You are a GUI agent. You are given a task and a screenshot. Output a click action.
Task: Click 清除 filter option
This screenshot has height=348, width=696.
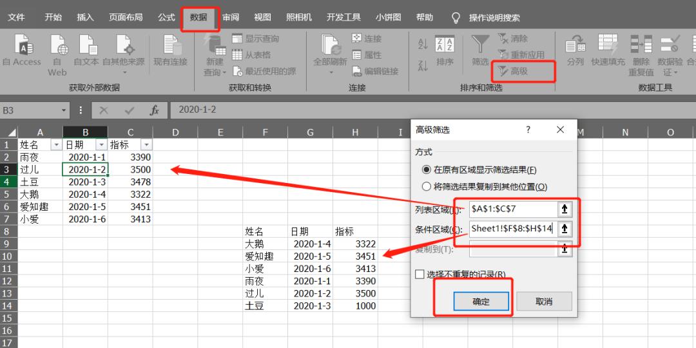click(x=513, y=39)
